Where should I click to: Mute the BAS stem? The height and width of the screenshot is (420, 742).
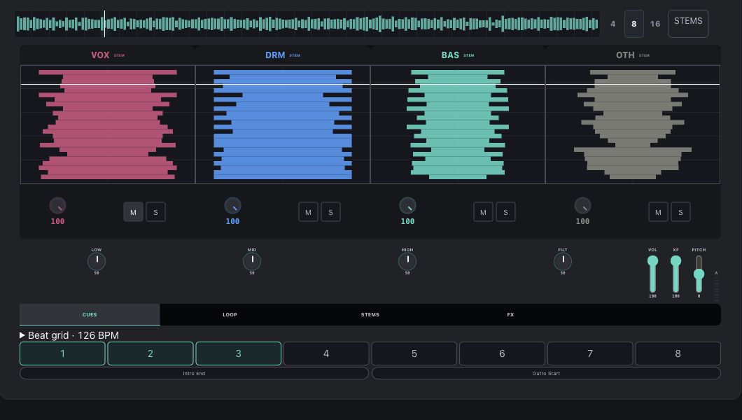pos(483,212)
